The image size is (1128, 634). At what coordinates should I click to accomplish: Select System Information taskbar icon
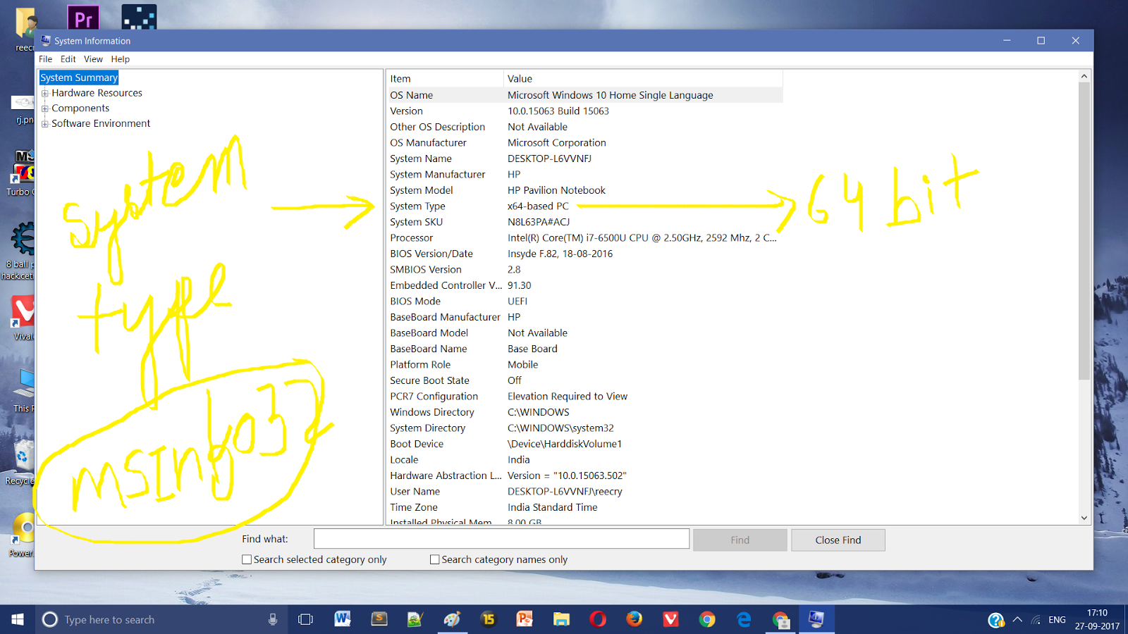tap(816, 619)
